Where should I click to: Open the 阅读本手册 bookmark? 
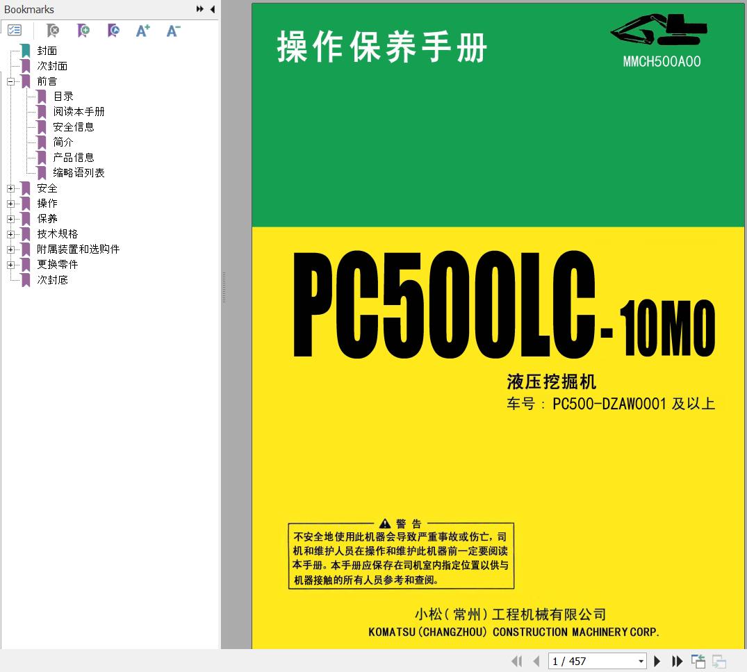click(x=79, y=111)
